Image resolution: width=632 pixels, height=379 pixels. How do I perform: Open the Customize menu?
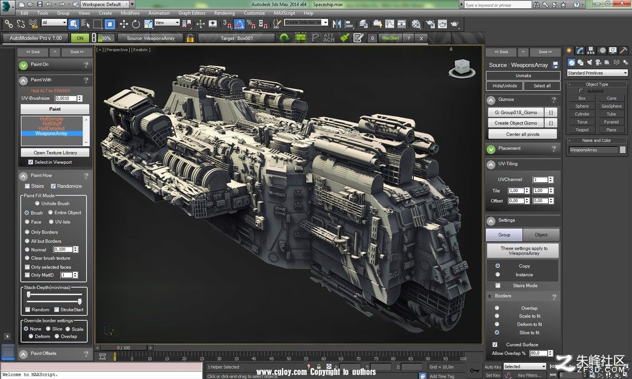(255, 13)
